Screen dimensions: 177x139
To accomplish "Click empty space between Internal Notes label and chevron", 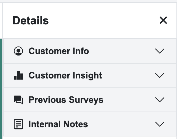I will (x=121, y=124).
